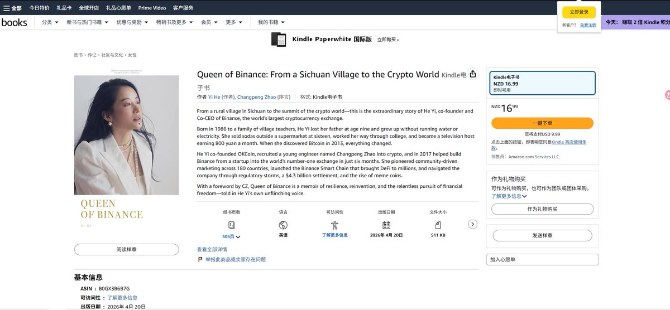Click the 查看全部详情 link
This screenshot has height=310, width=670.
pyautogui.click(x=212, y=249)
